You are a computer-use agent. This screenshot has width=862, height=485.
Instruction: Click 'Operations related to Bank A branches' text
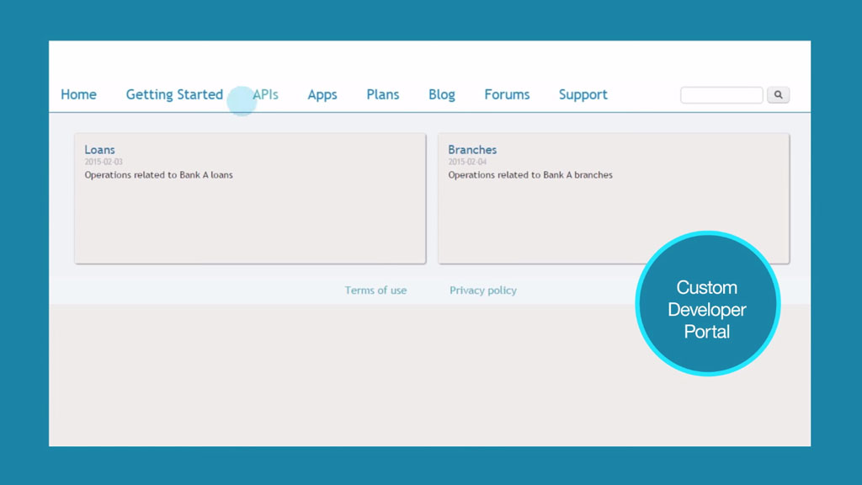tap(530, 175)
